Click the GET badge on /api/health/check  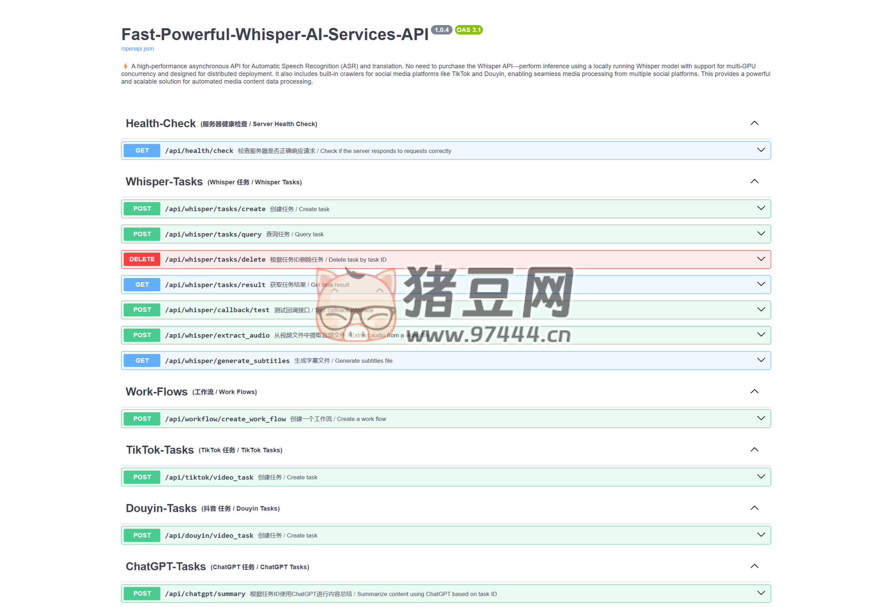pyautogui.click(x=142, y=151)
